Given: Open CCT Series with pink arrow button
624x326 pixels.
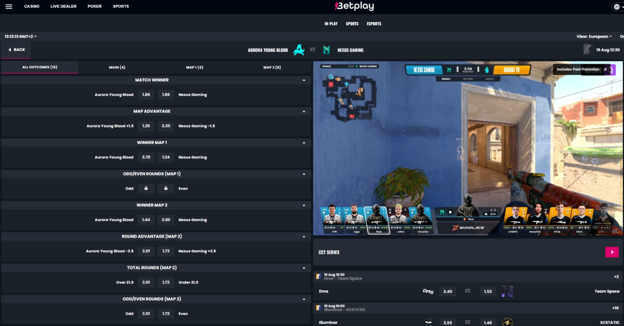Looking at the screenshot, I should coord(612,252).
